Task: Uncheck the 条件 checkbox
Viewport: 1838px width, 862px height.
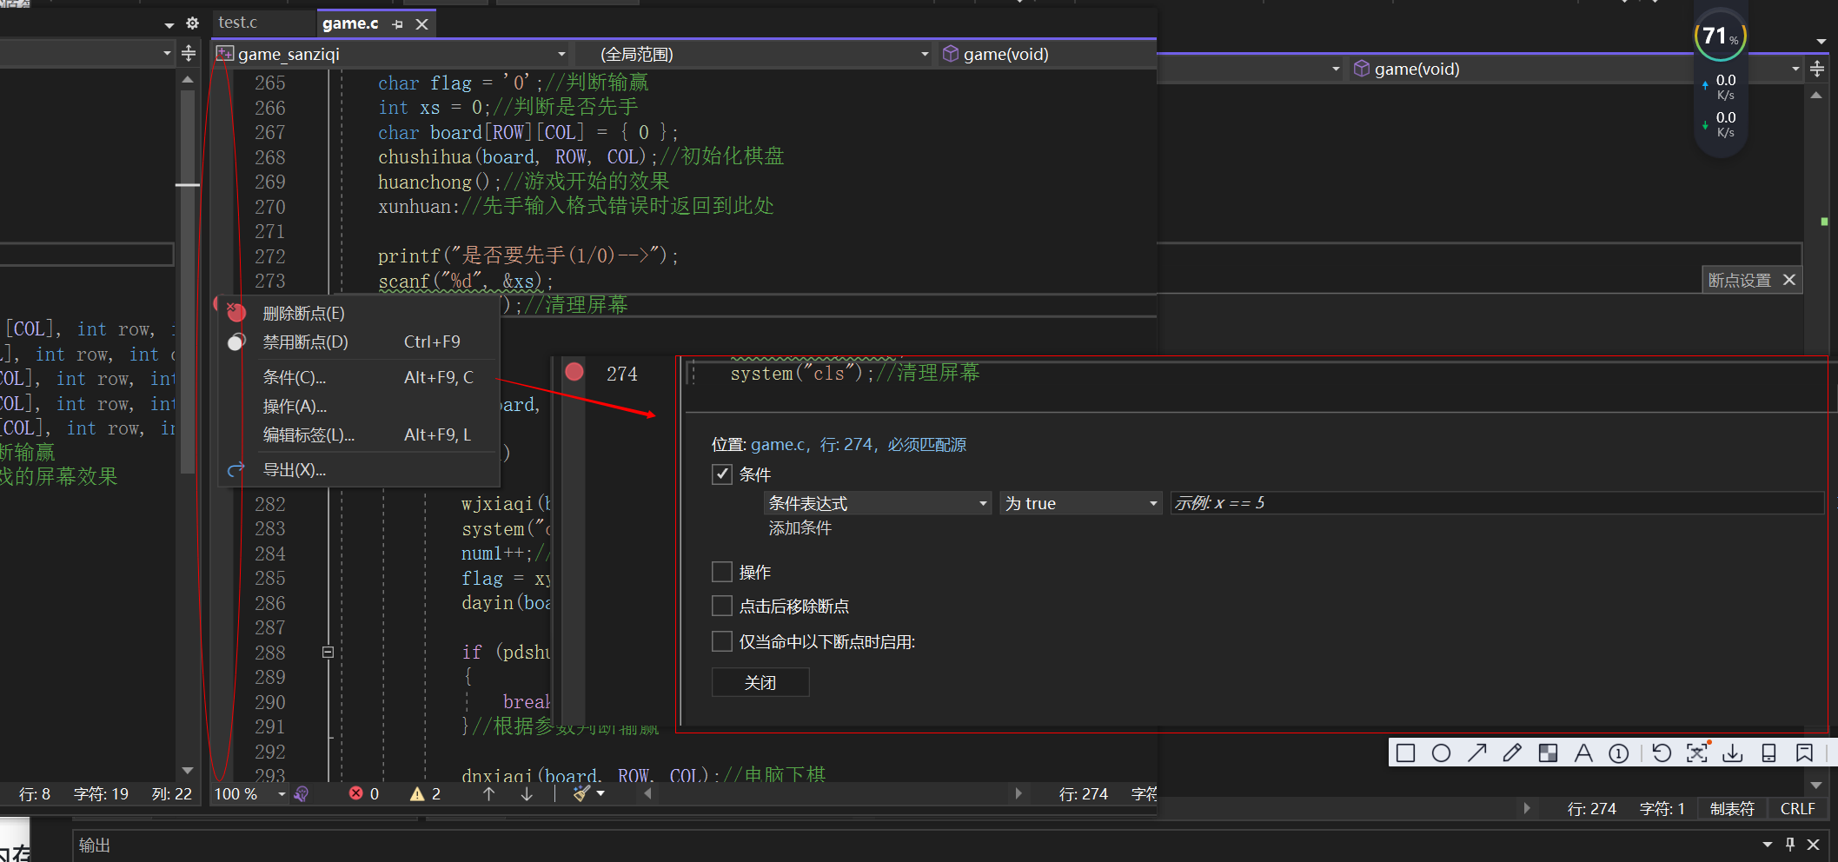Action: click(722, 474)
